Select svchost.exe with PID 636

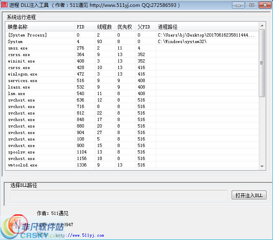point(132,100)
